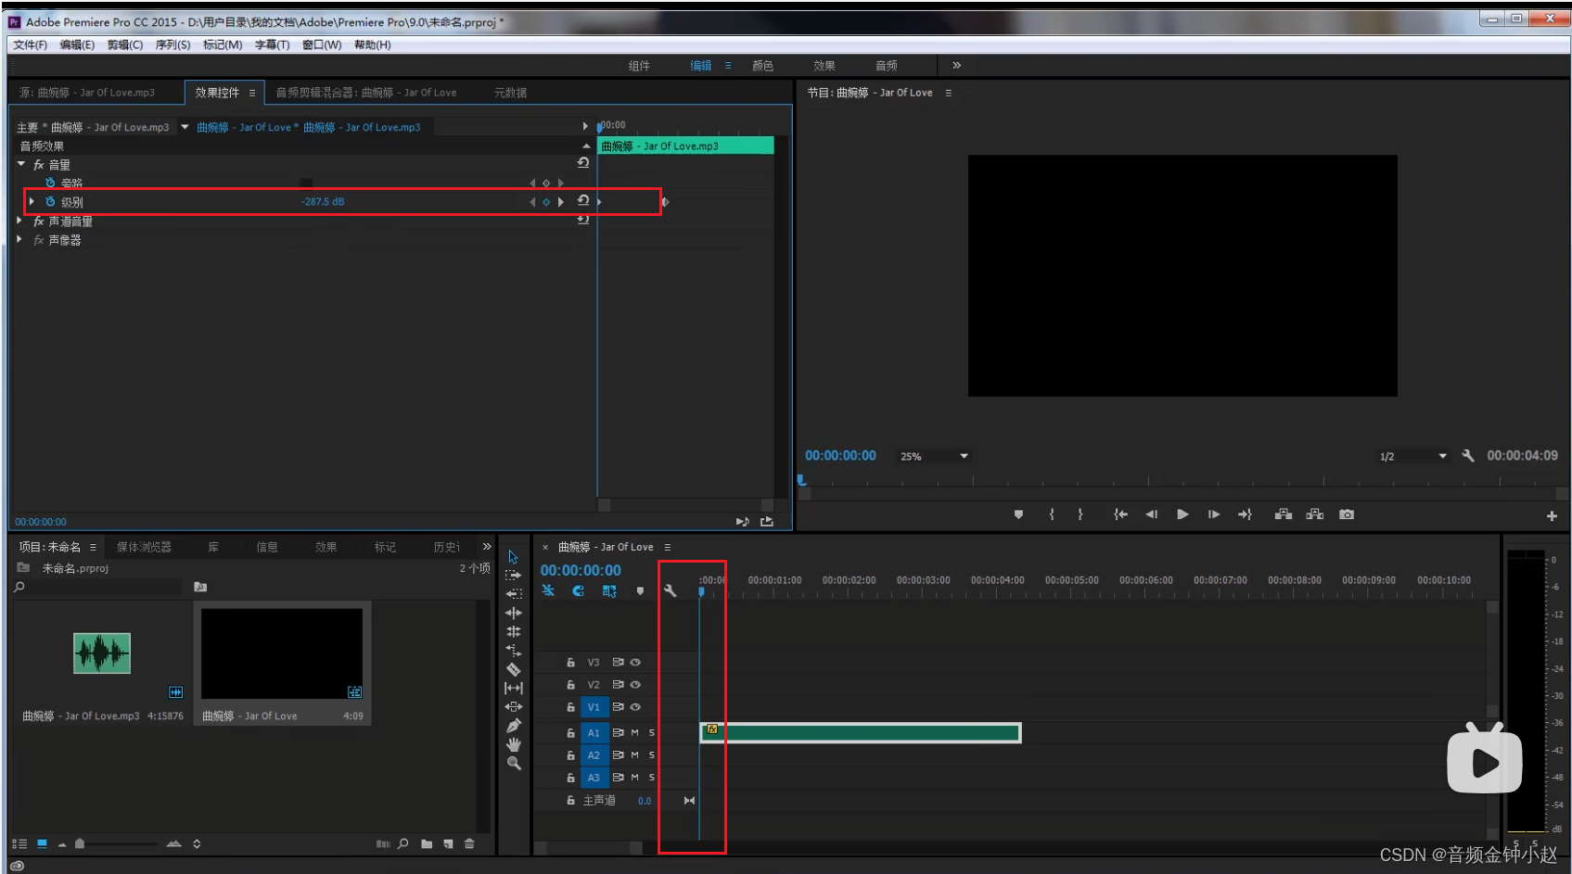Open the 剪辑(C) menu
The height and width of the screenshot is (874, 1572).
pos(124,44)
